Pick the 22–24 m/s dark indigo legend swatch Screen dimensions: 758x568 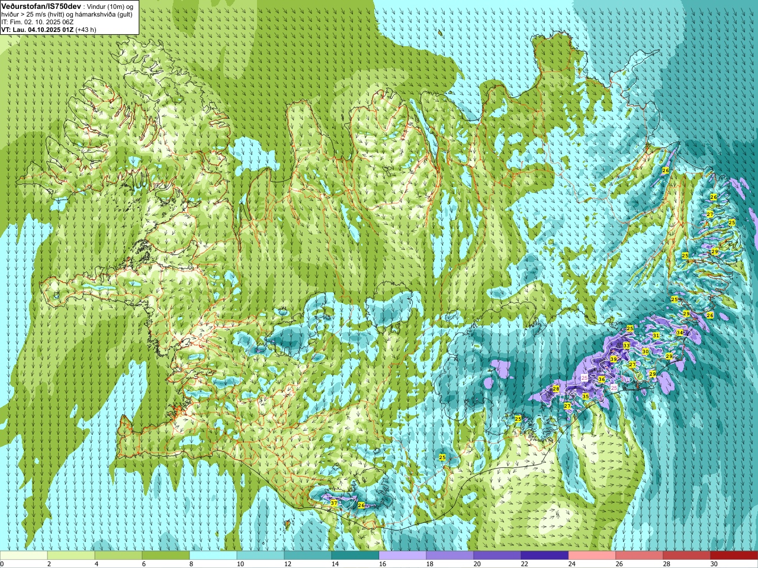[x=545, y=556]
